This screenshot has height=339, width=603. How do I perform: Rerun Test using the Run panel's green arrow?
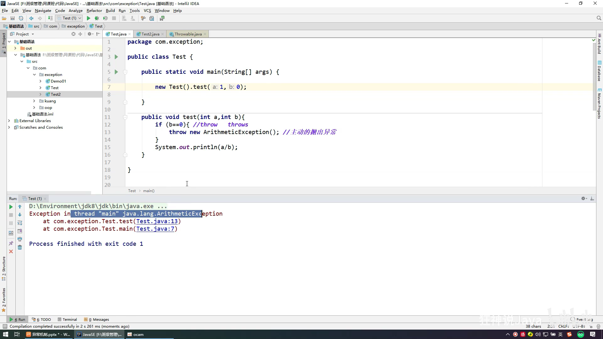pyautogui.click(x=11, y=207)
